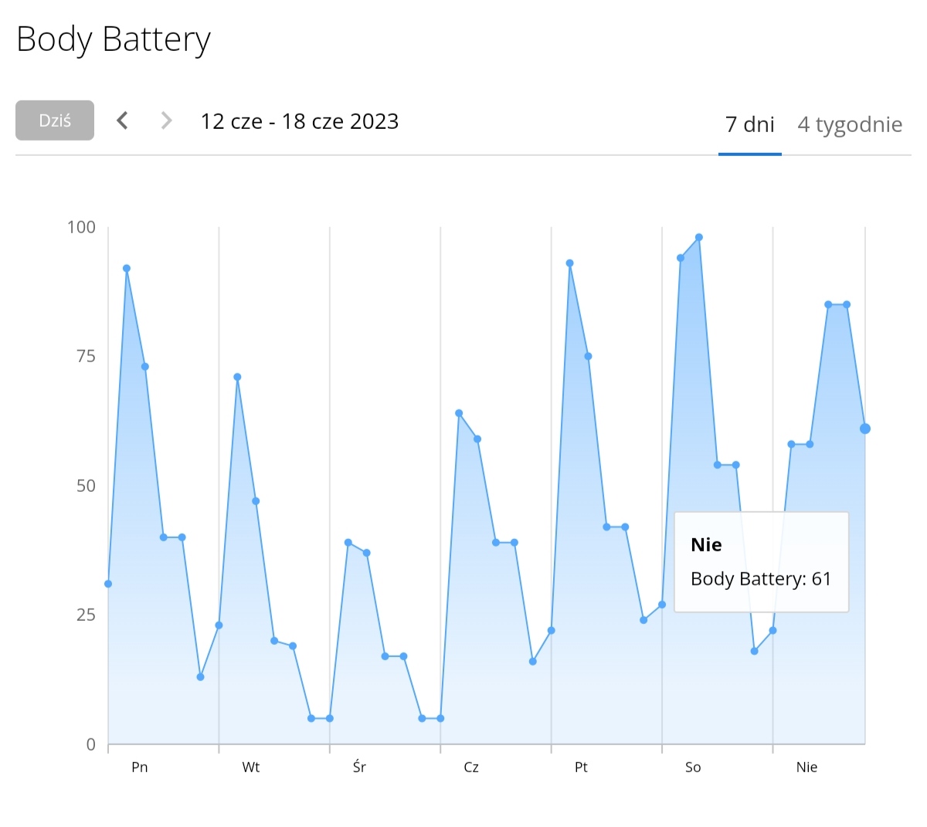Go to next week with right chevron

pos(166,120)
